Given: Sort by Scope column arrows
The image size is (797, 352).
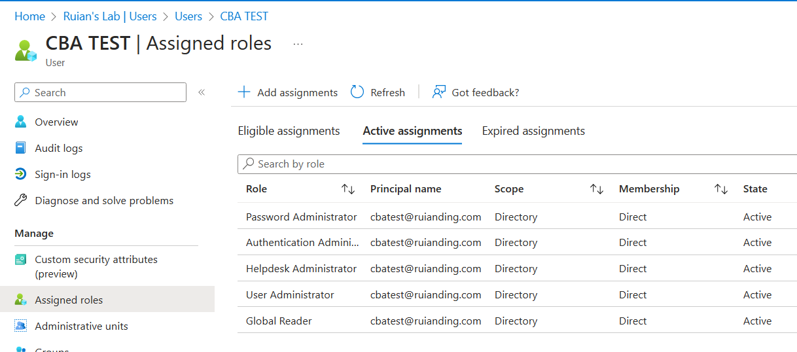Looking at the screenshot, I should [x=597, y=189].
